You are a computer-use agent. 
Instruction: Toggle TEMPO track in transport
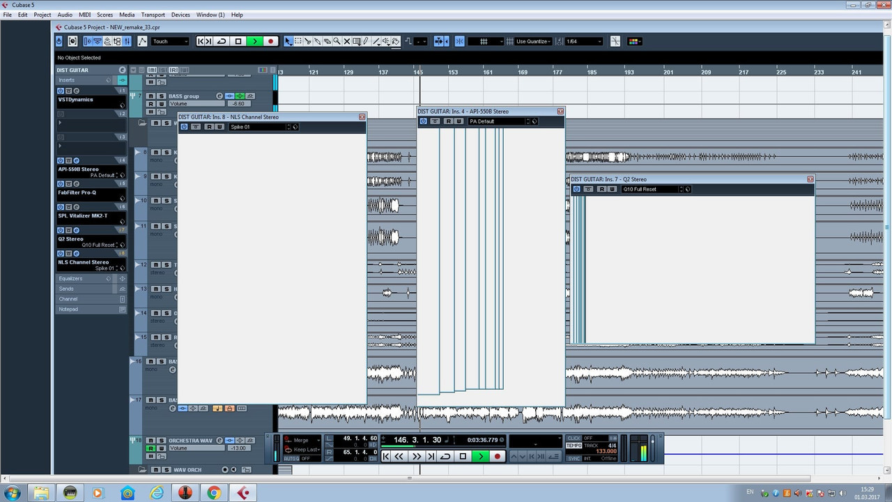click(x=574, y=445)
